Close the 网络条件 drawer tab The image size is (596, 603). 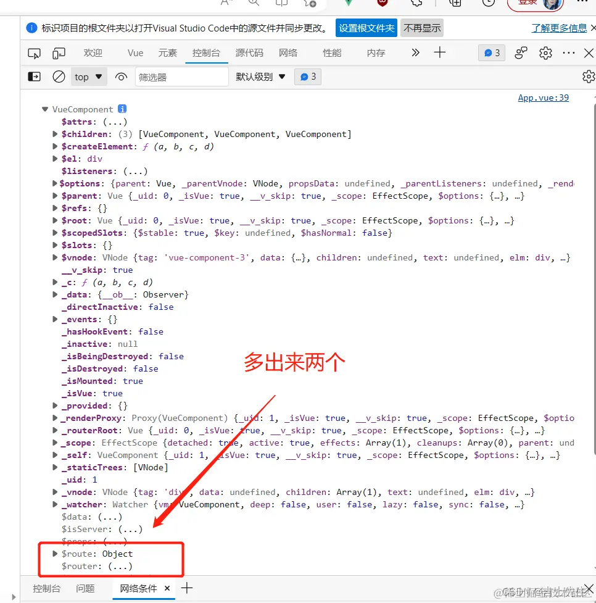point(167,588)
